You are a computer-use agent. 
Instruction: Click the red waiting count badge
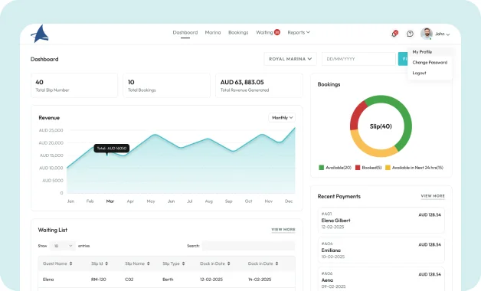(x=277, y=32)
